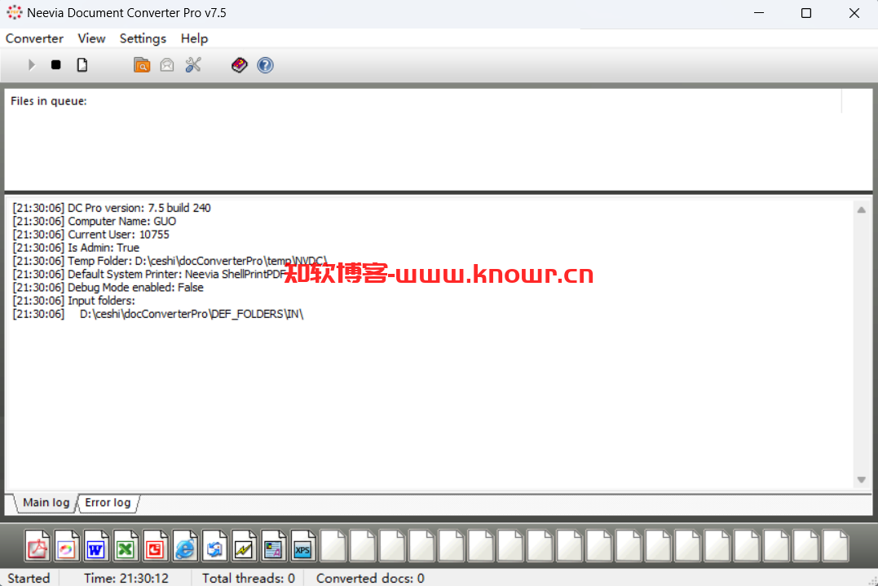
Task: Click the image document converter icon
Action: (67, 546)
